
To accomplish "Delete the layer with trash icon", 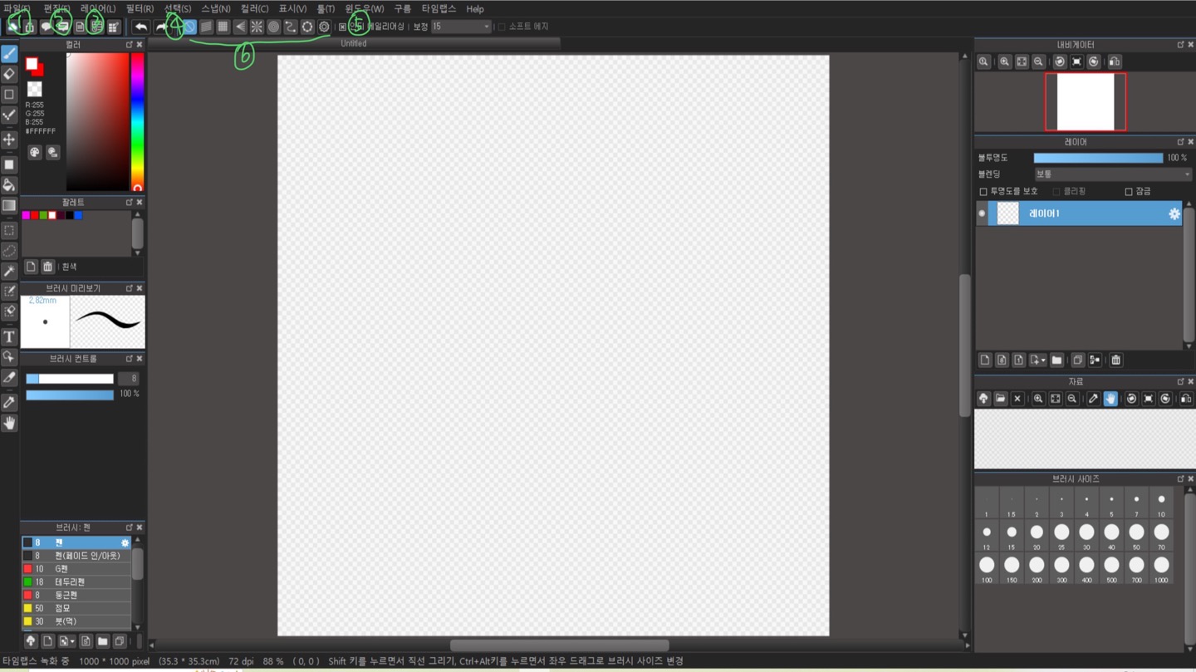I will coord(1115,360).
